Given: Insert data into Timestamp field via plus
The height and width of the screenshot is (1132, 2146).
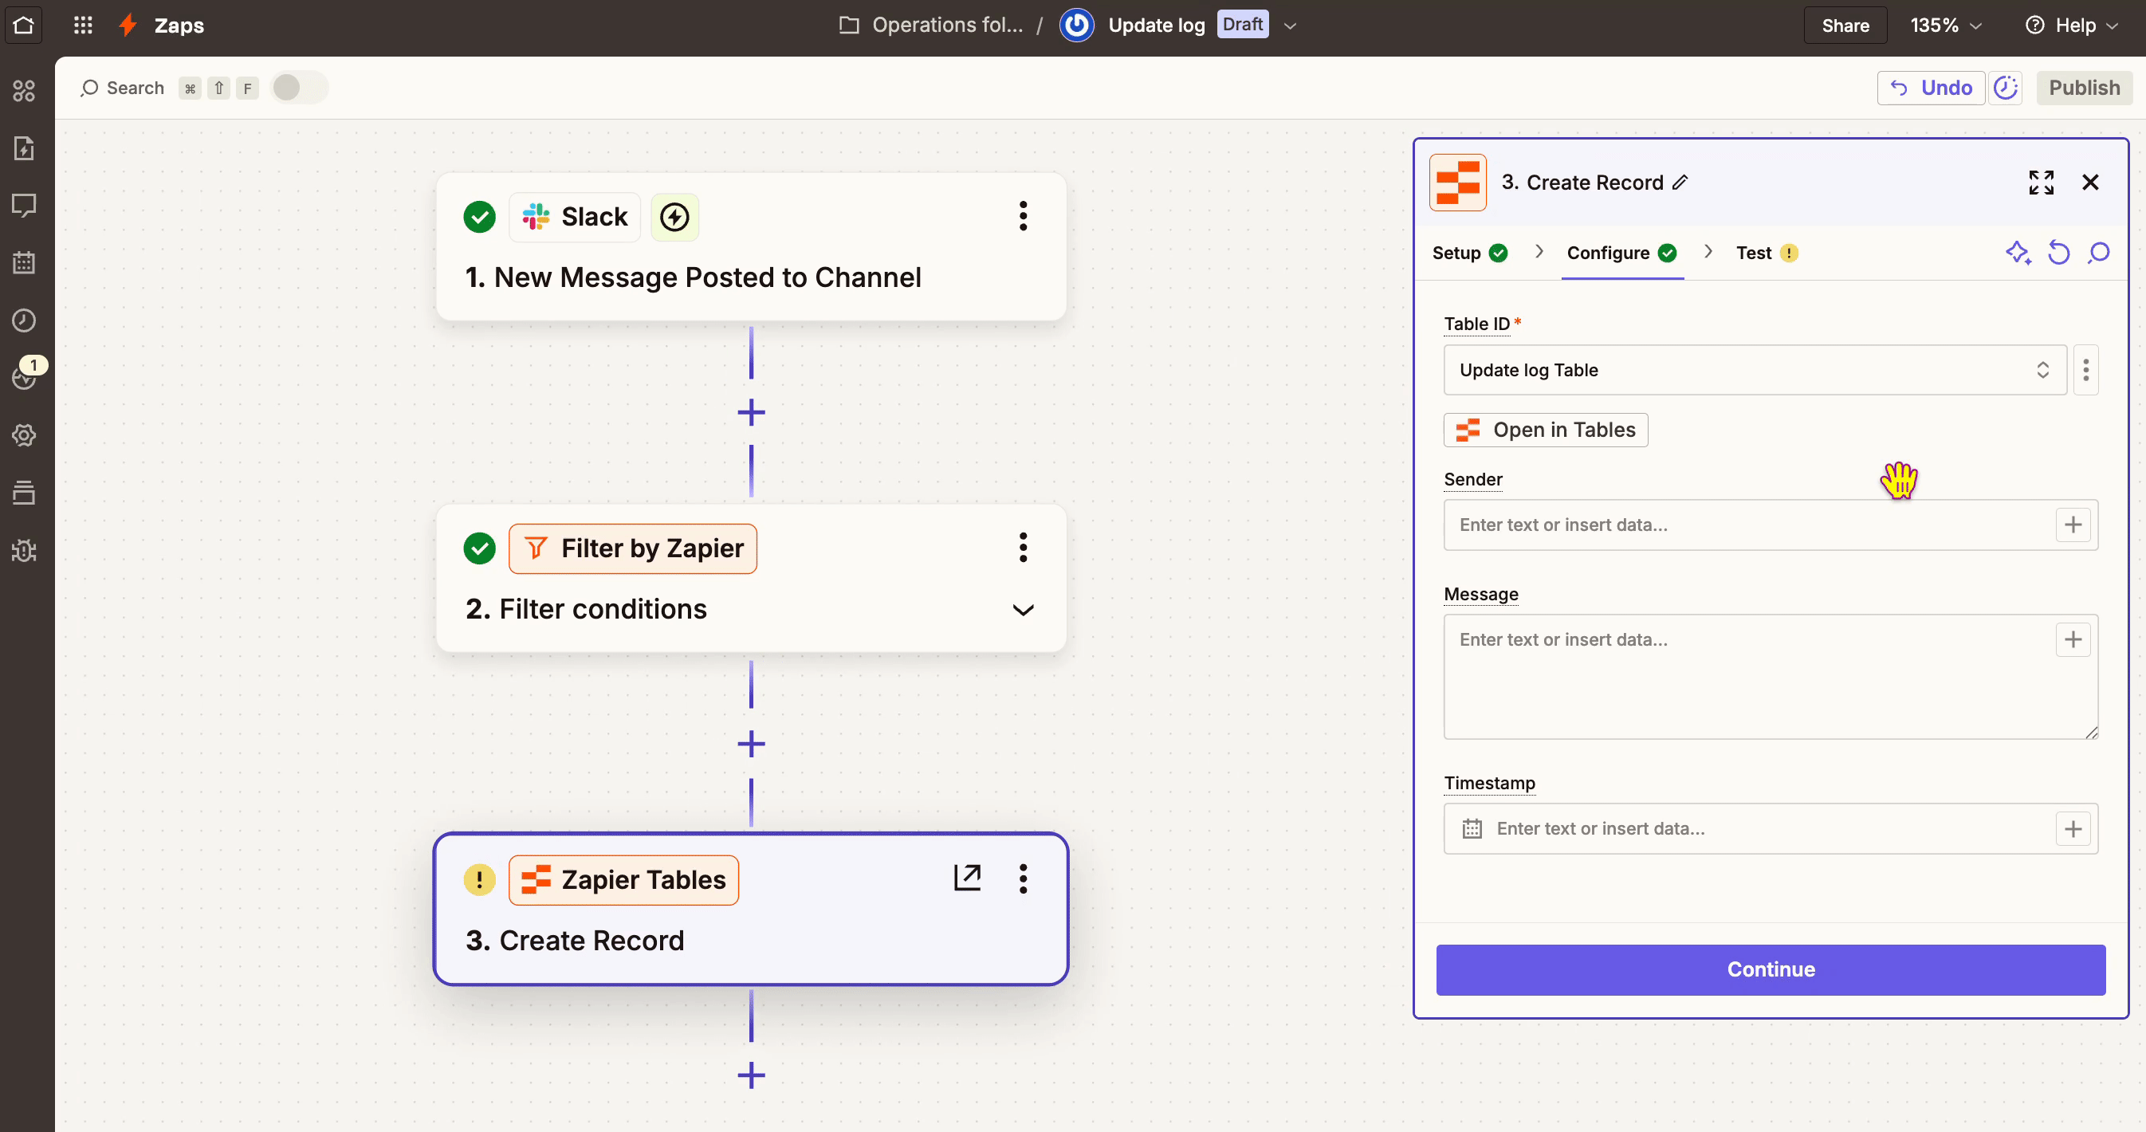Looking at the screenshot, I should (x=2073, y=829).
